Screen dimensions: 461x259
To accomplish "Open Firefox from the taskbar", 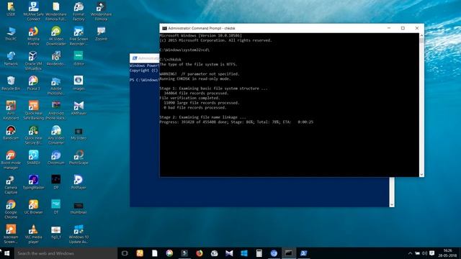I will 200,253.
